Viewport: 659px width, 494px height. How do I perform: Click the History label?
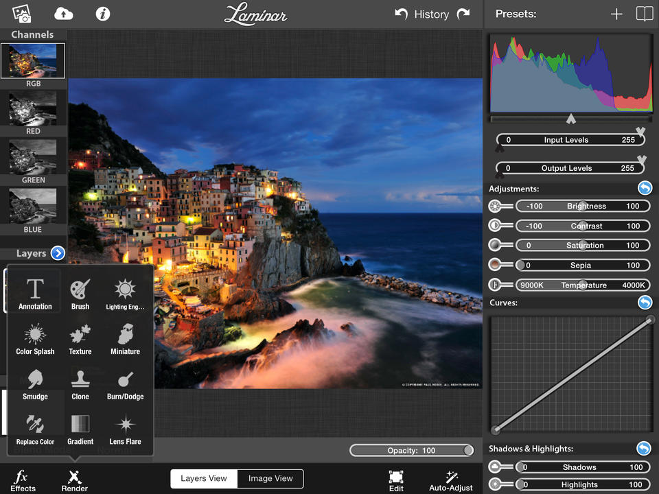click(x=432, y=14)
